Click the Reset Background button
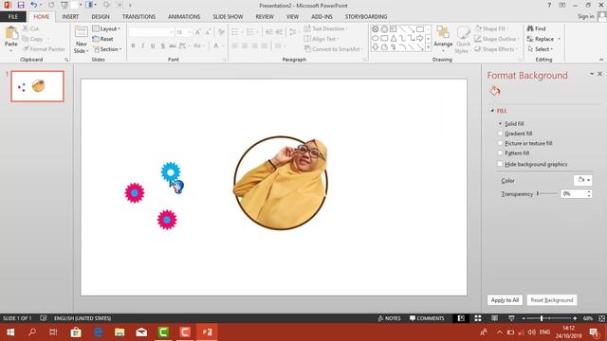 (552, 300)
